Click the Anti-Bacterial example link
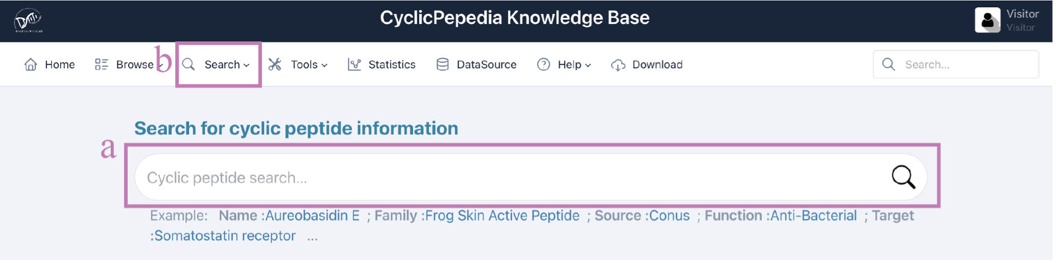Image resolution: width=1056 pixels, height=263 pixels. pyautogui.click(x=814, y=215)
